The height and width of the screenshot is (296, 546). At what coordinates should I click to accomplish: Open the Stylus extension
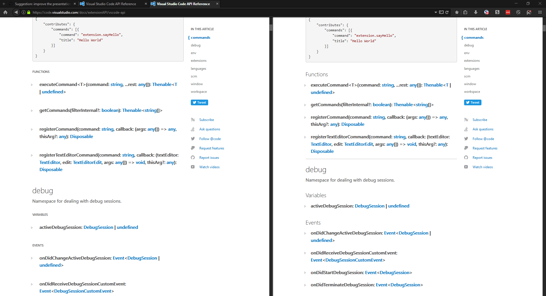coord(497,12)
